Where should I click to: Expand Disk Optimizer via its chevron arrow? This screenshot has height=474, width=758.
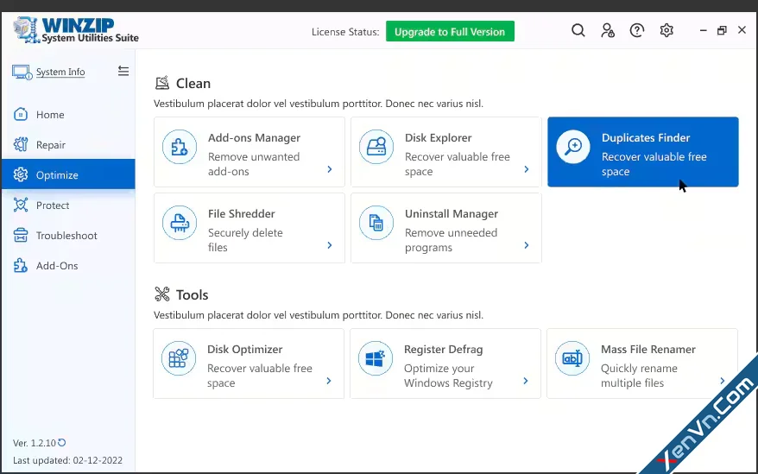pos(329,381)
